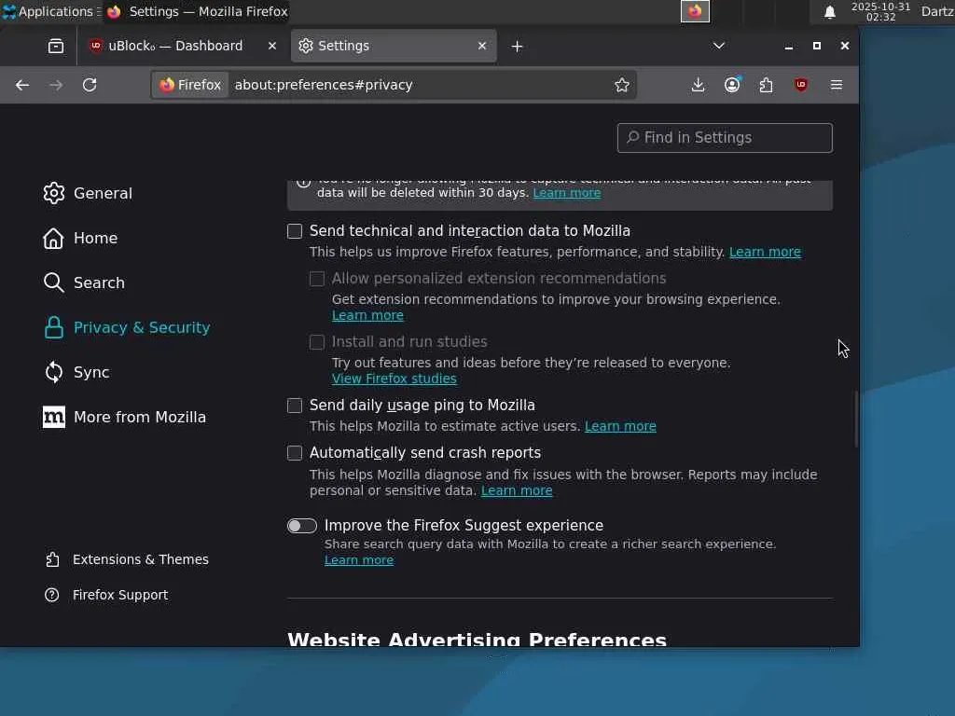Open Learn more for daily usage ping
The width and height of the screenshot is (955, 716).
click(x=620, y=426)
